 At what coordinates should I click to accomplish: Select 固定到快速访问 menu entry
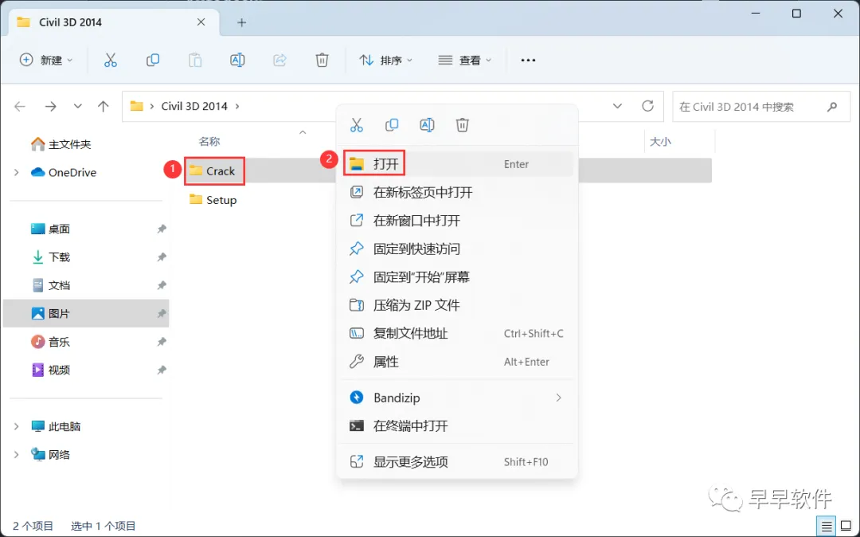457,249
